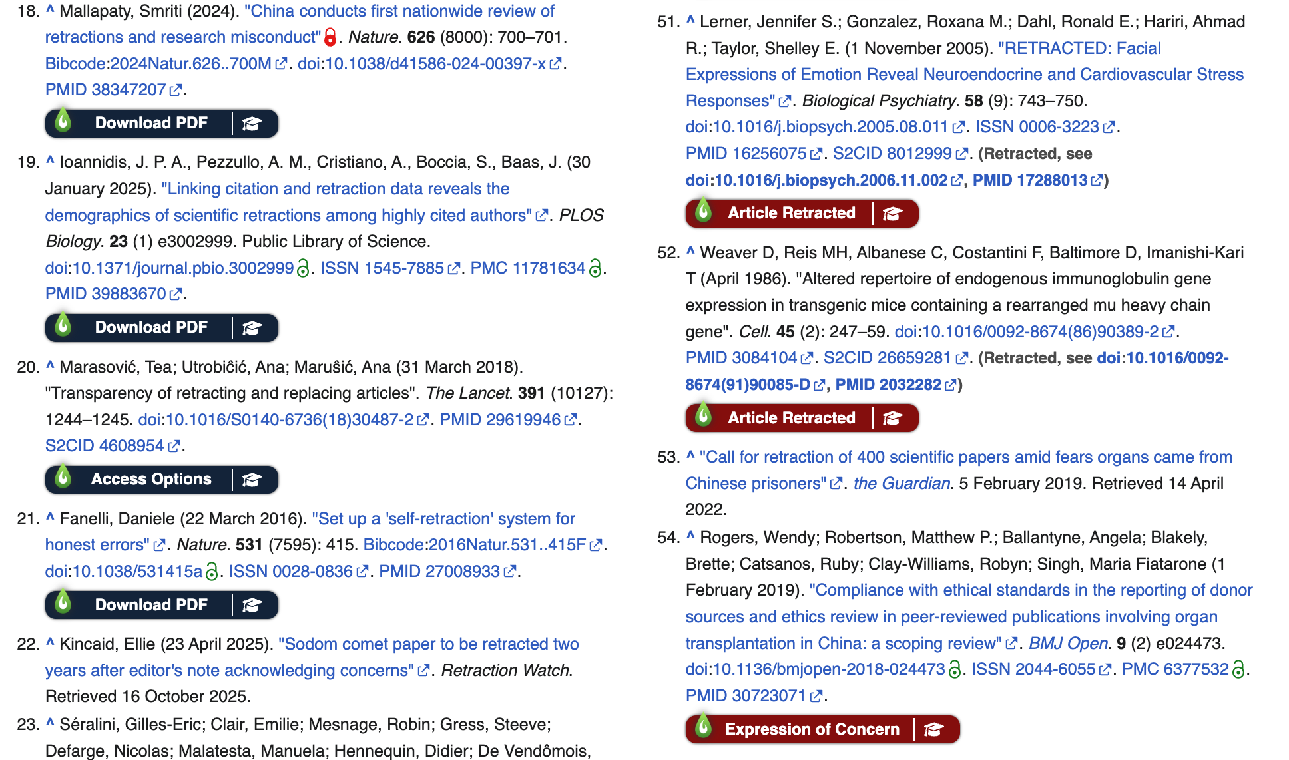Click green lock after doi:10.1038/531415a
The width and height of the screenshot is (1289, 760).
212,572
